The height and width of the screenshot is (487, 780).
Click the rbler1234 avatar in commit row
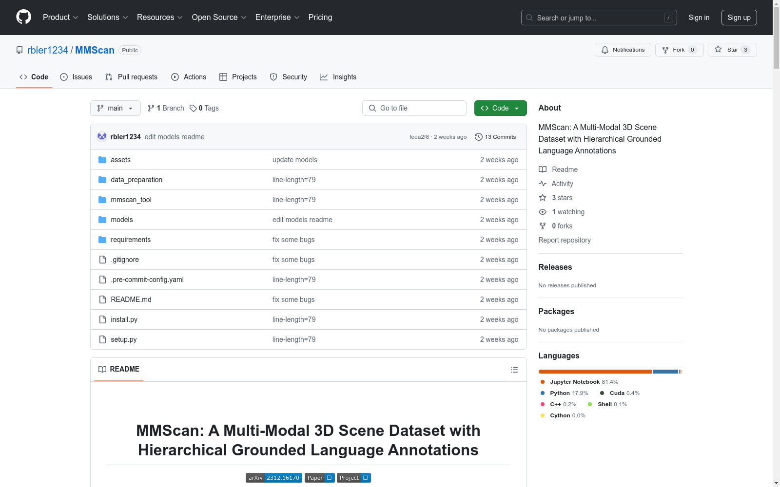(x=102, y=137)
